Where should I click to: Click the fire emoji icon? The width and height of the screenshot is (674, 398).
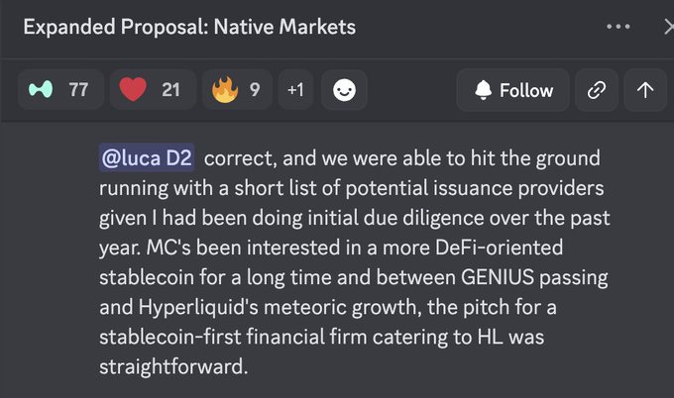pyautogui.click(x=223, y=90)
